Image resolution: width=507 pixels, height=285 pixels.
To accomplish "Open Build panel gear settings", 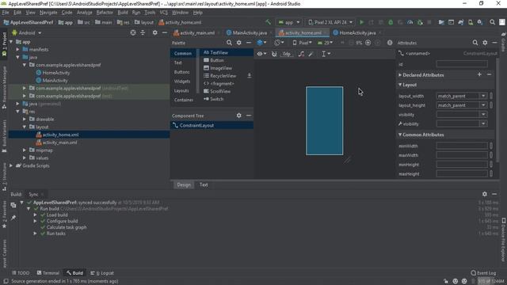I will (485, 194).
